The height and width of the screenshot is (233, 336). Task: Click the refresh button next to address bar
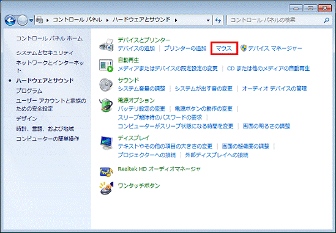tap(218, 20)
